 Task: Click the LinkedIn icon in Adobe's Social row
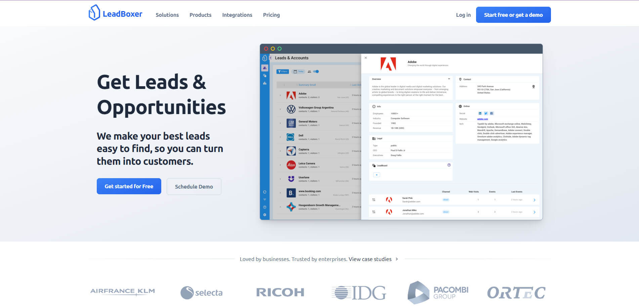480,113
